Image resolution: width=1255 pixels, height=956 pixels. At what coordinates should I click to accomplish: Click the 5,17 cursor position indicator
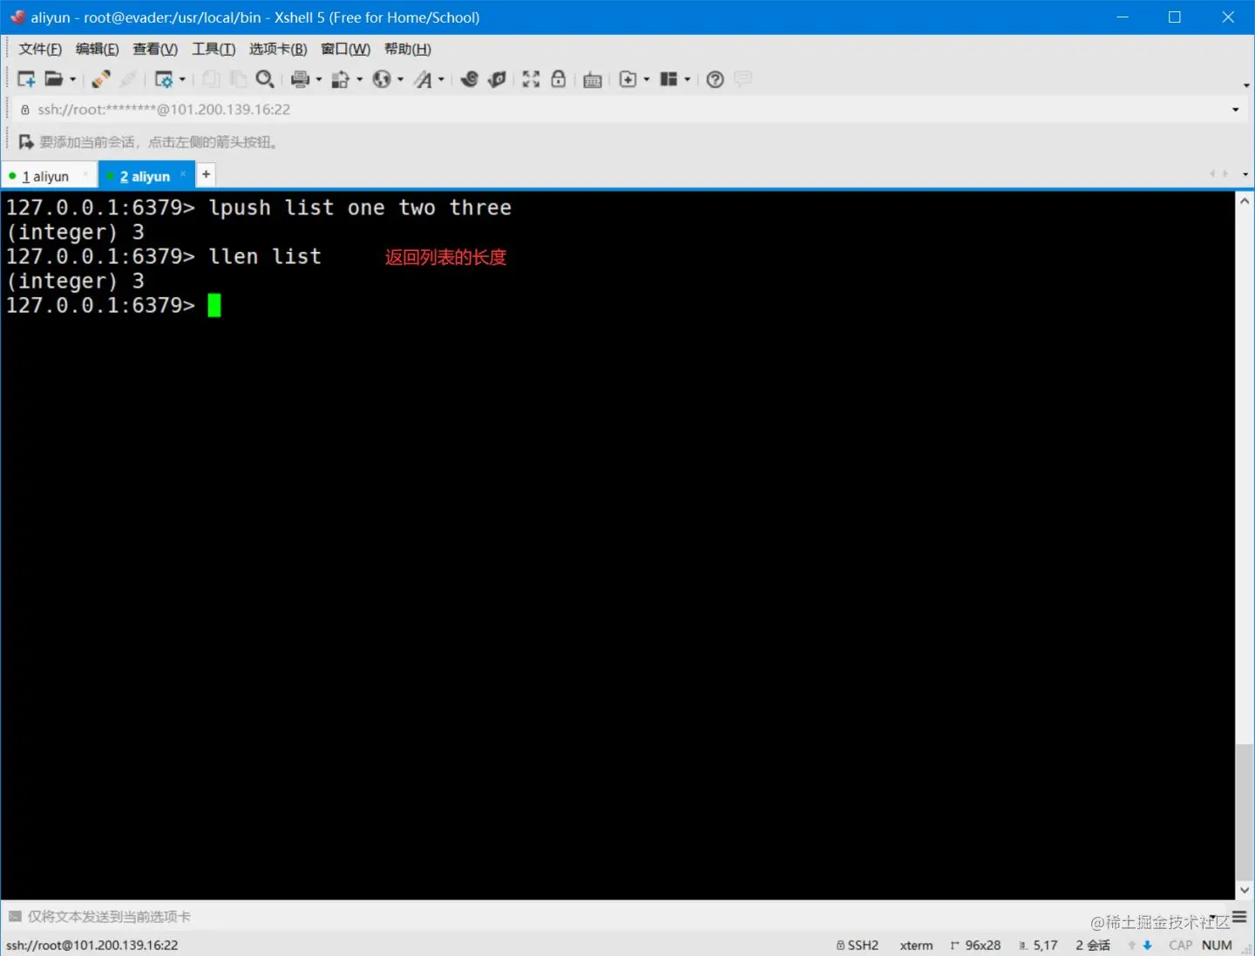click(x=1038, y=946)
